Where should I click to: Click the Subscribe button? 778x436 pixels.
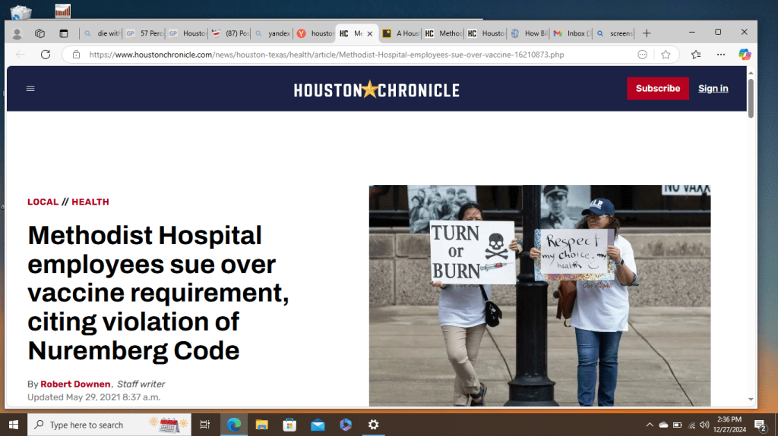[x=658, y=88]
